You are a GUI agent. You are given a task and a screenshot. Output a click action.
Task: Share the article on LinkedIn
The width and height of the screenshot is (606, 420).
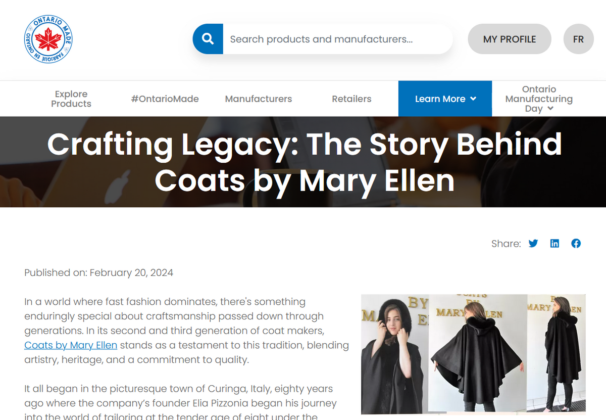554,243
